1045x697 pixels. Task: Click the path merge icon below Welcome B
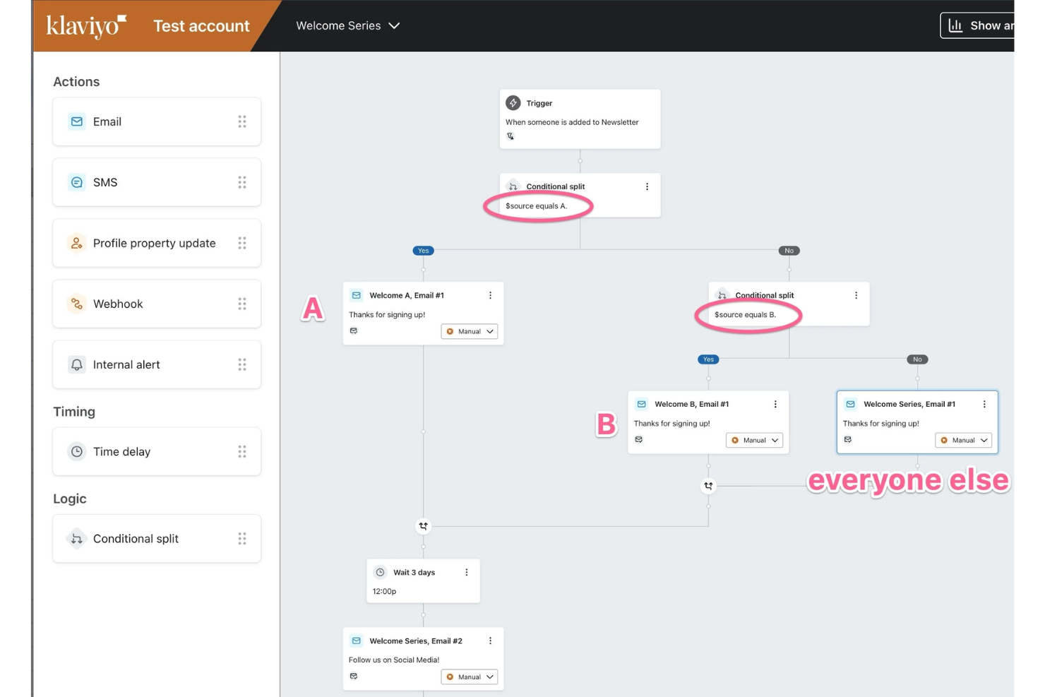pos(708,486)
